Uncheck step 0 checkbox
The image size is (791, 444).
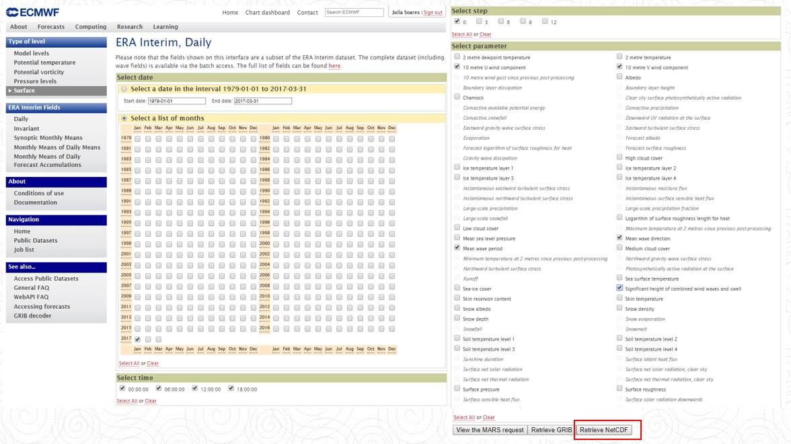click(457, 22)
